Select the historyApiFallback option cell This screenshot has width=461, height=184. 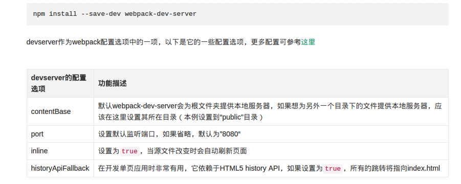coord(60,168)
